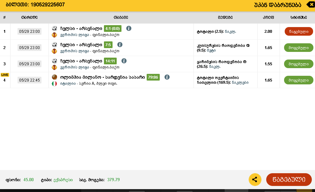The height and width of the screenshot is (192, 315).
Task: Click the ticket number 190529225607
Action: tap(48, 4)
